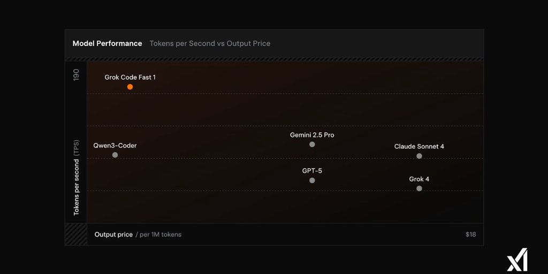Click the Grok 4 label text

419,179
